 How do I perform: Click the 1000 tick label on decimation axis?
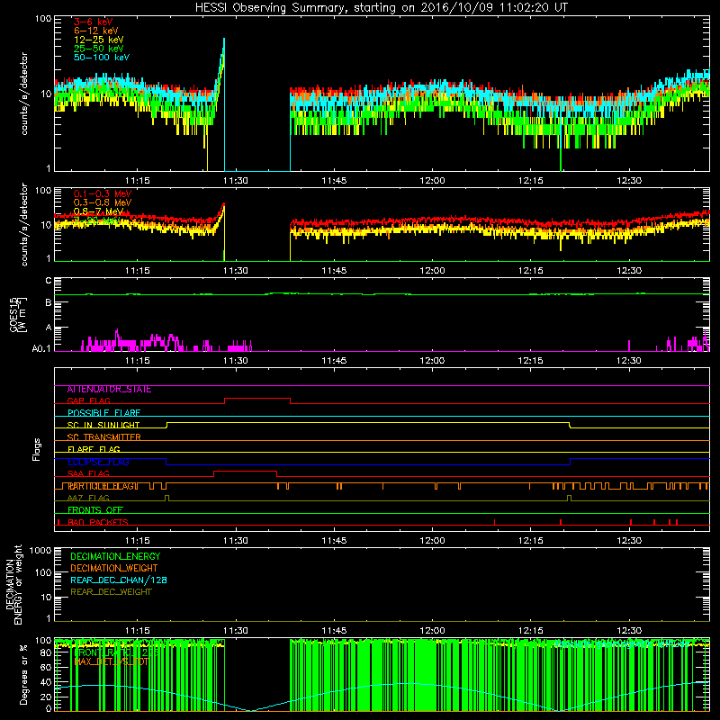40,550
